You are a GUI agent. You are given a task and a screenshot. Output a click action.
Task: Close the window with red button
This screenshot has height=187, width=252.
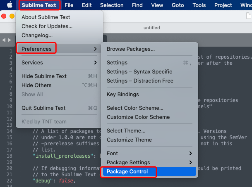pyautogui.click(x=4, y=16)
